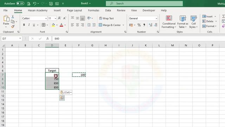225x127 pixels.
Task: Open the Calibri font name dropdown
Action: point(46,18)
